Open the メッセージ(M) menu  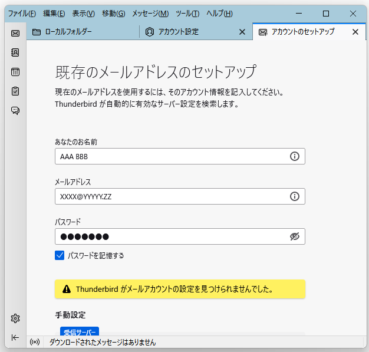tap(150, 14)
